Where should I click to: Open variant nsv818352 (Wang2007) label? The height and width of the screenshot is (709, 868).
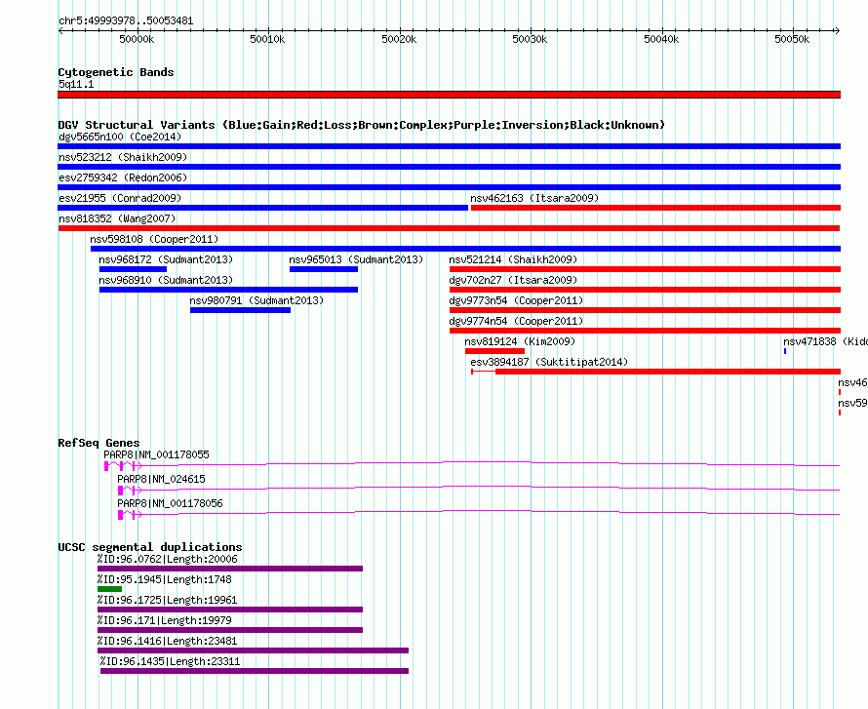[x=117, y=218]
